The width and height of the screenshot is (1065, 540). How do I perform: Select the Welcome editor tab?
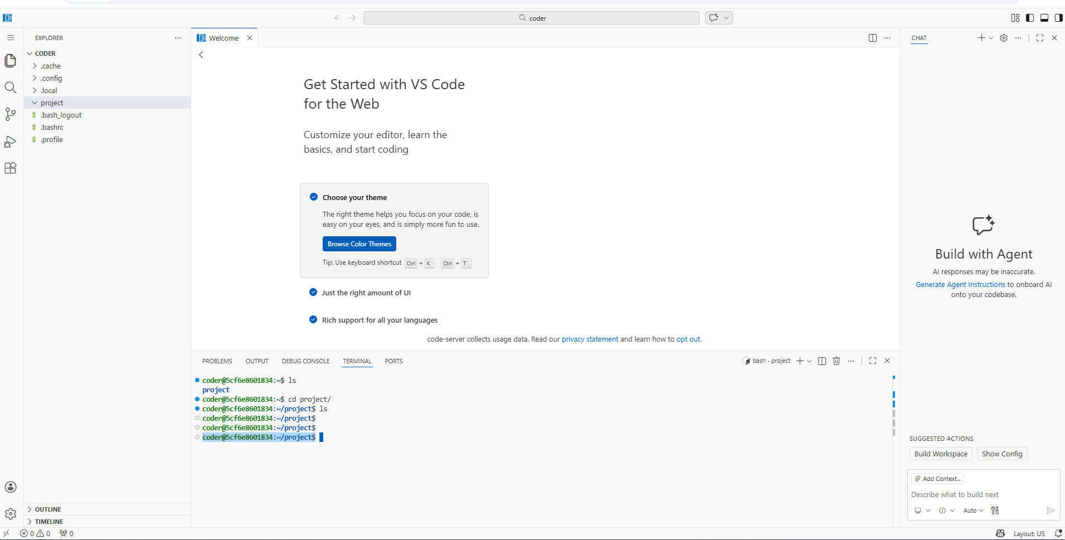[x=223, y=38]
